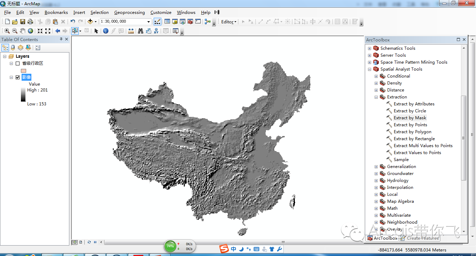Image resolution: width=476 pixels, height=256 pixels.
Task: Print the map using the printer icon
Action: (x=30, y=22)
